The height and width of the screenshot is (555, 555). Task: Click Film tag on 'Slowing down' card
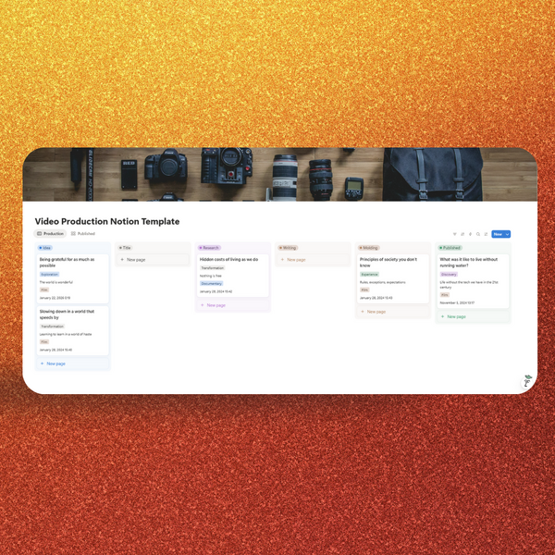point(44,342)
